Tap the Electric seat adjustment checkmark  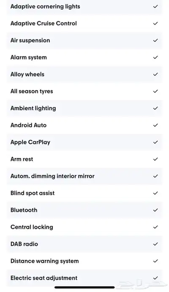(x=155, y=278)
